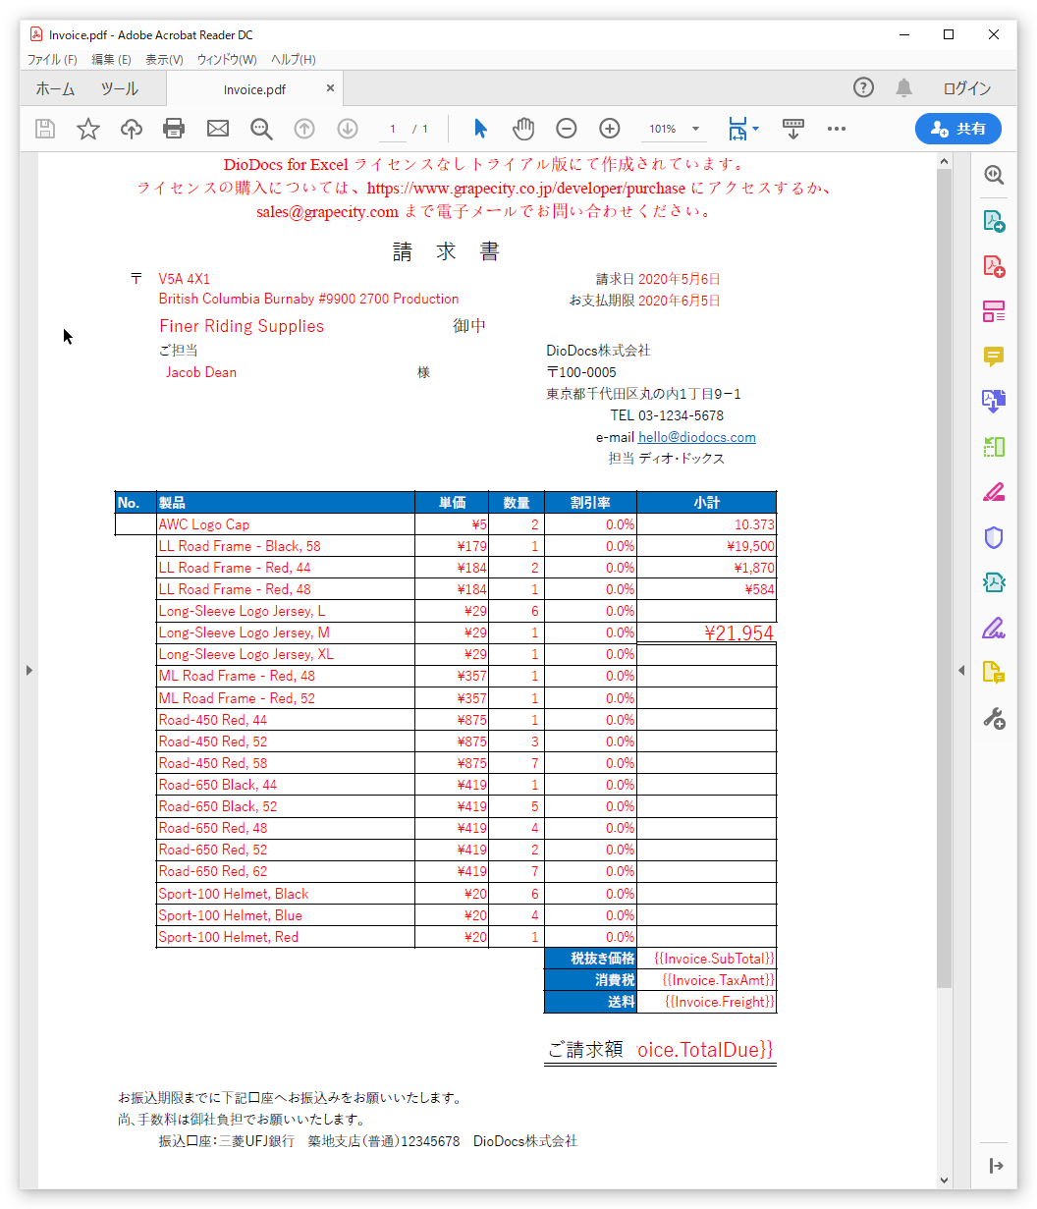The height and width of the screenshot is (1209, 1037).
Task: Select the hand pan tool
Action: coord(523,129)
